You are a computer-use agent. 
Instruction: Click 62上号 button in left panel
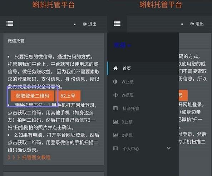[68, 96]
